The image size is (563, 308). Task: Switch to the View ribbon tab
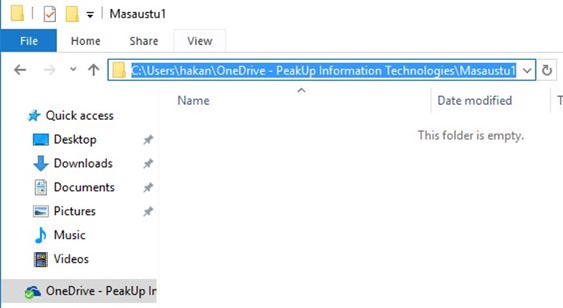tap(200, 41)
